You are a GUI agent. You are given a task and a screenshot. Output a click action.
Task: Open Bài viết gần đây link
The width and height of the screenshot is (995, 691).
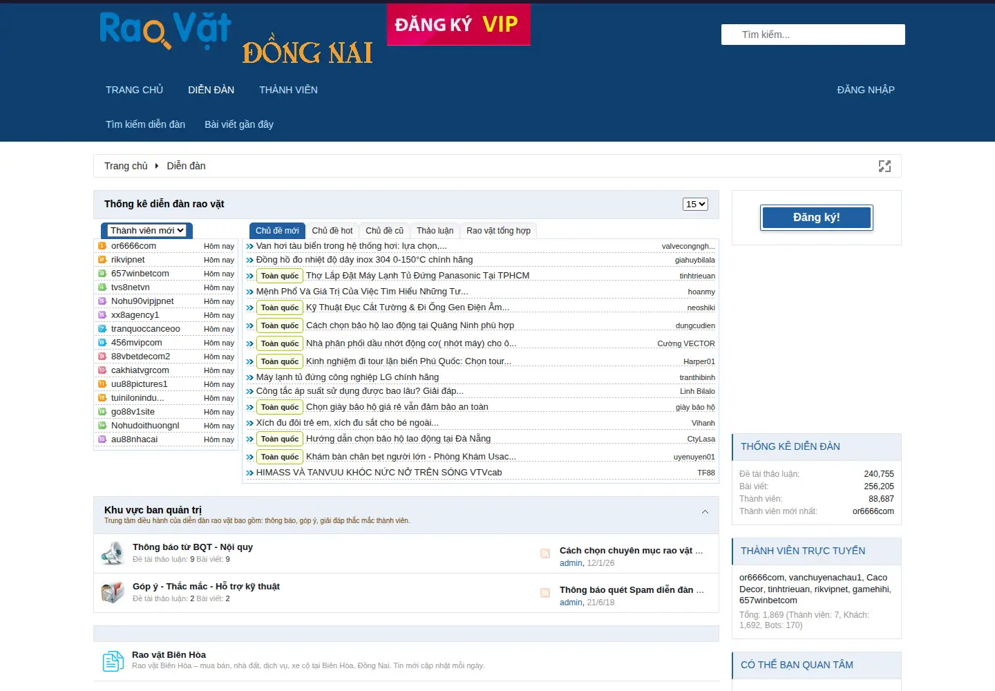[x=239, y=124]
